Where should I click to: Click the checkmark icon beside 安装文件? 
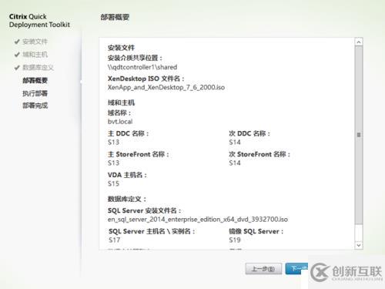coord(17,42)
